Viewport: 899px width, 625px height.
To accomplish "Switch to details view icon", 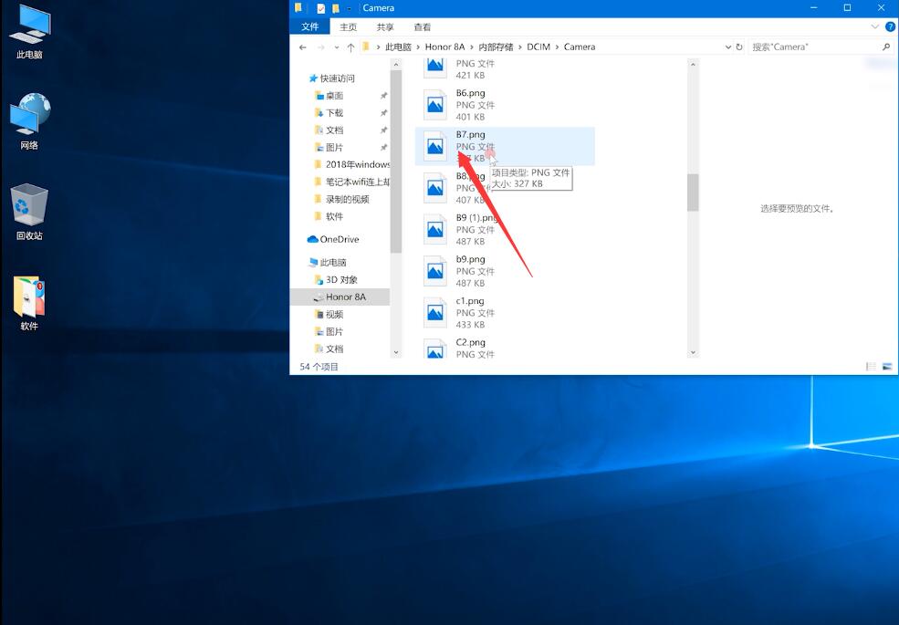I will pyautogui.click(x=871, y=367).
